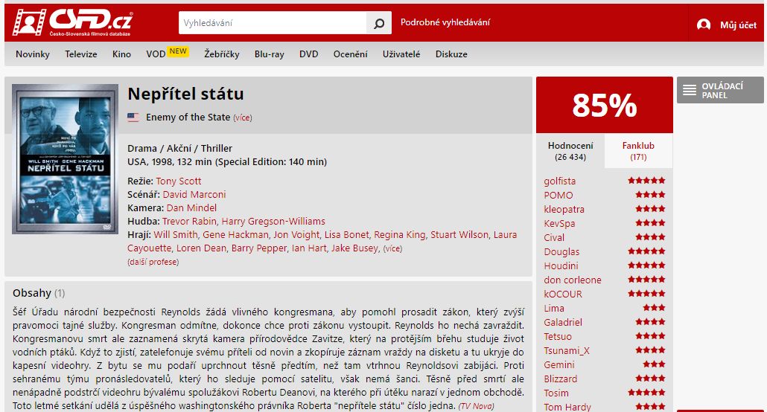
Task: Click the hamburger icon of Ovládací panel
Action: (690, 90)
